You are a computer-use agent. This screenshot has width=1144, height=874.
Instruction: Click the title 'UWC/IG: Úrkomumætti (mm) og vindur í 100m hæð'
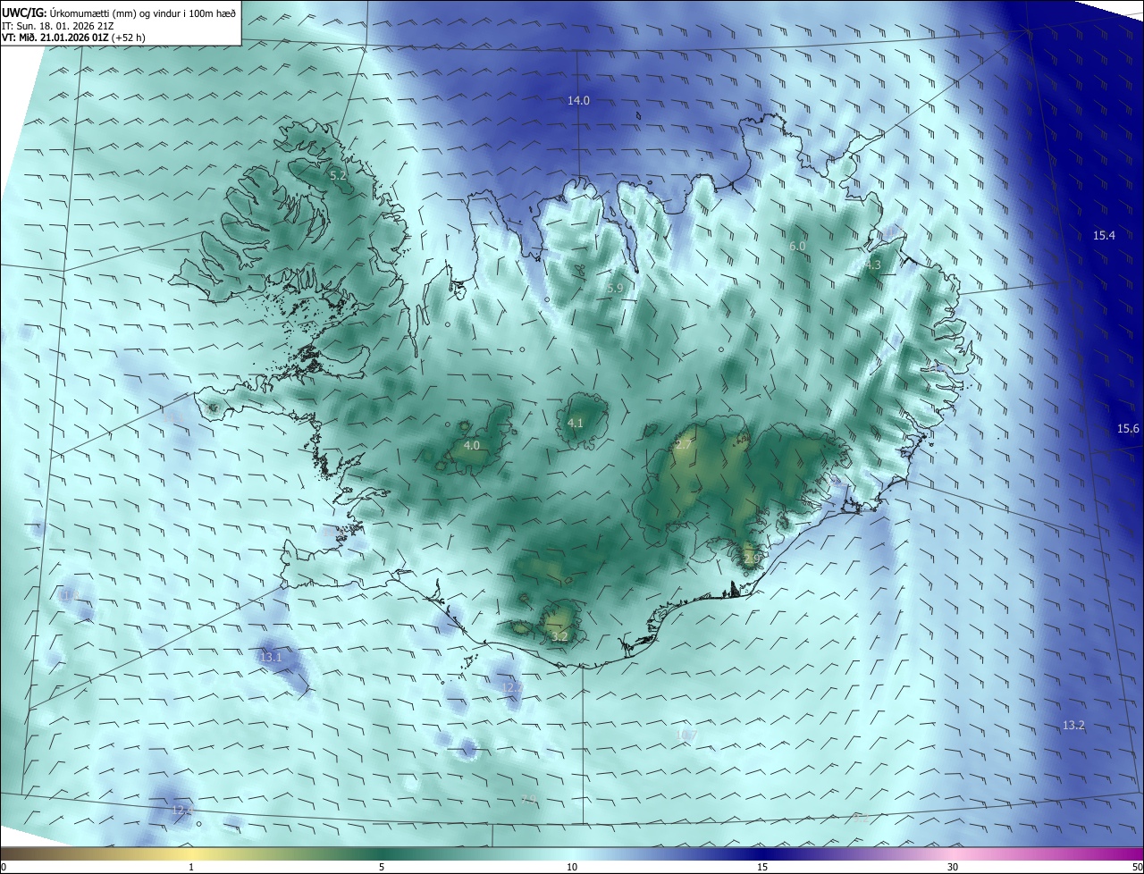click(x=119, y=12)
